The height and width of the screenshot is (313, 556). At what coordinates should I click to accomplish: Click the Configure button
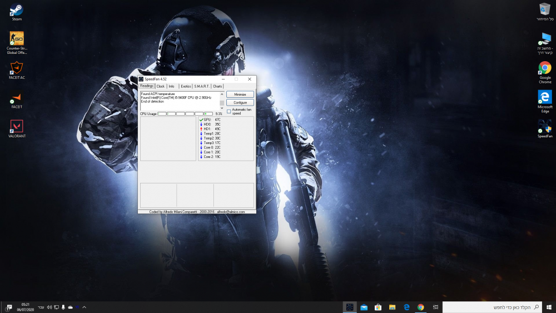[x=240, y=102]
